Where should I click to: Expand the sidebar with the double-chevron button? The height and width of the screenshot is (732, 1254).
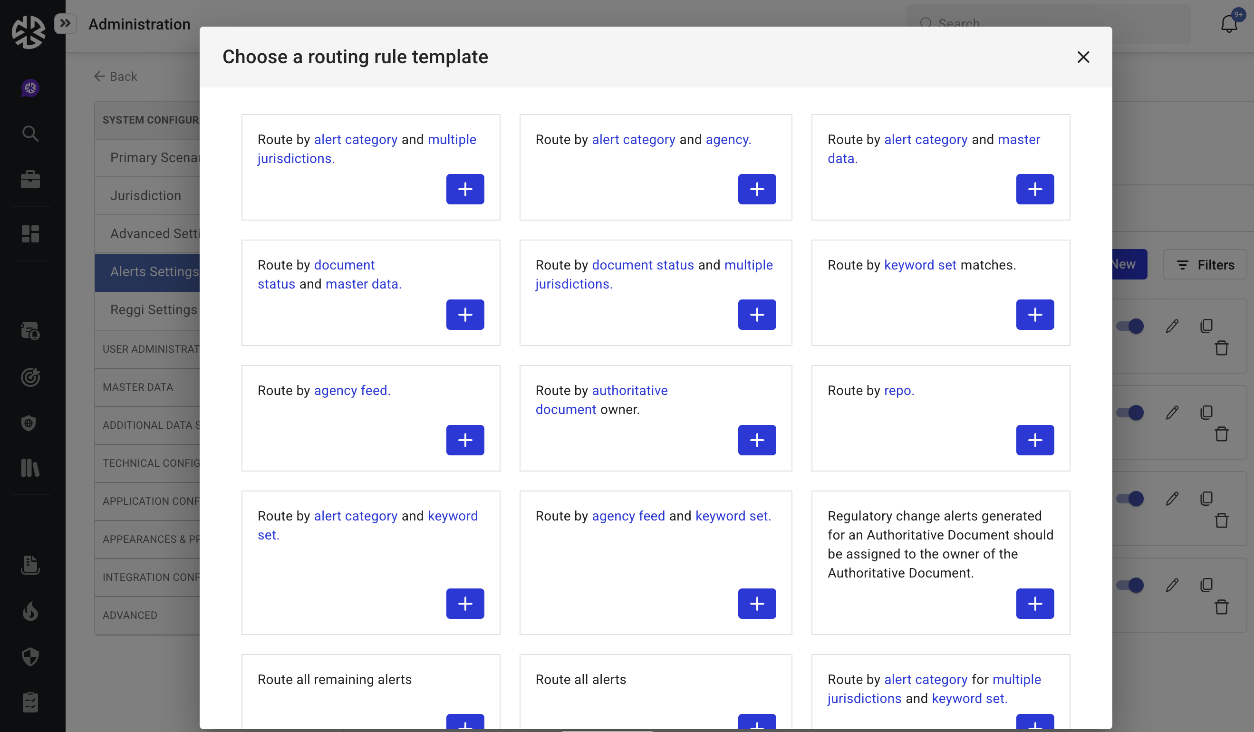[65, 23]
